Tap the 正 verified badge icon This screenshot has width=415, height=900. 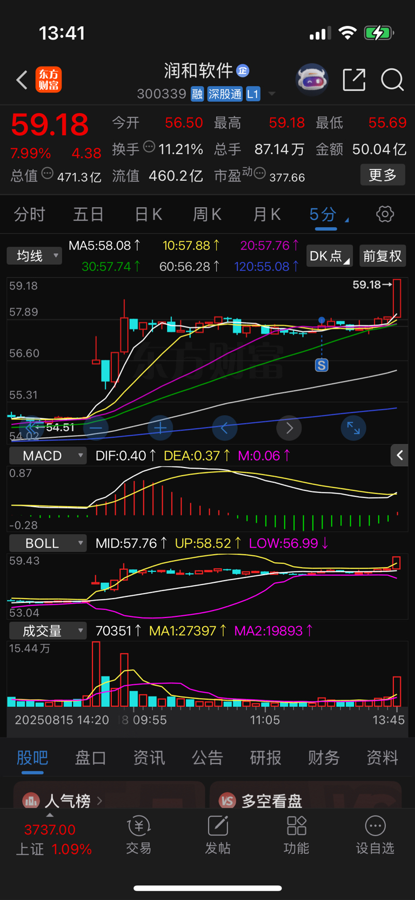[x=243, y=70]
